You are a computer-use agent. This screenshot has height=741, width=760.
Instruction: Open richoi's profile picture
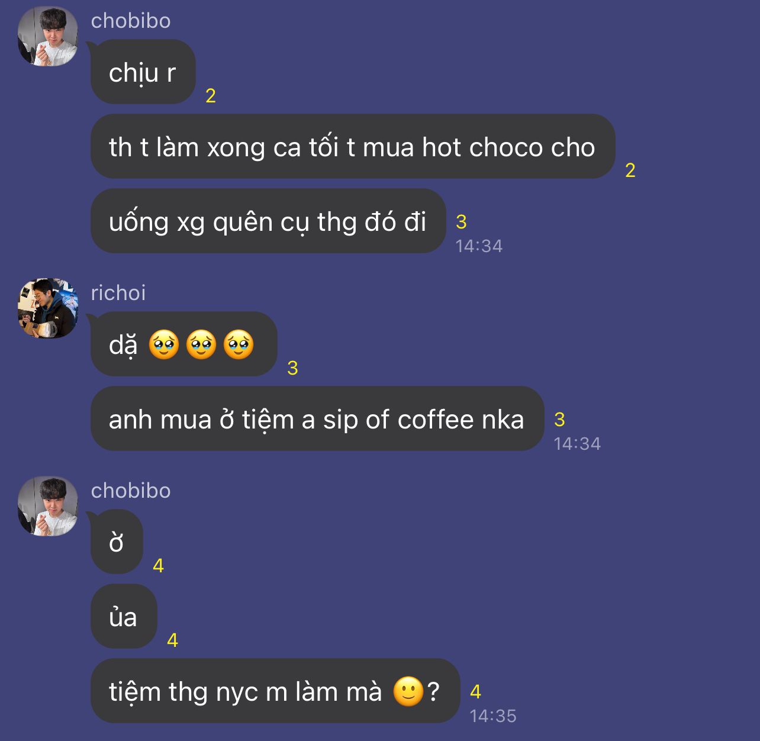(48, 308)
